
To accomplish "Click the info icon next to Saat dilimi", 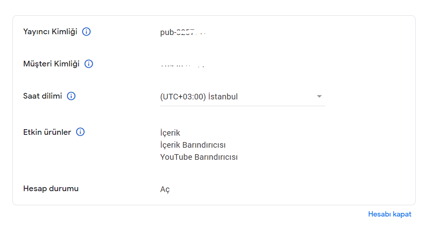I will tap(71, 96).
